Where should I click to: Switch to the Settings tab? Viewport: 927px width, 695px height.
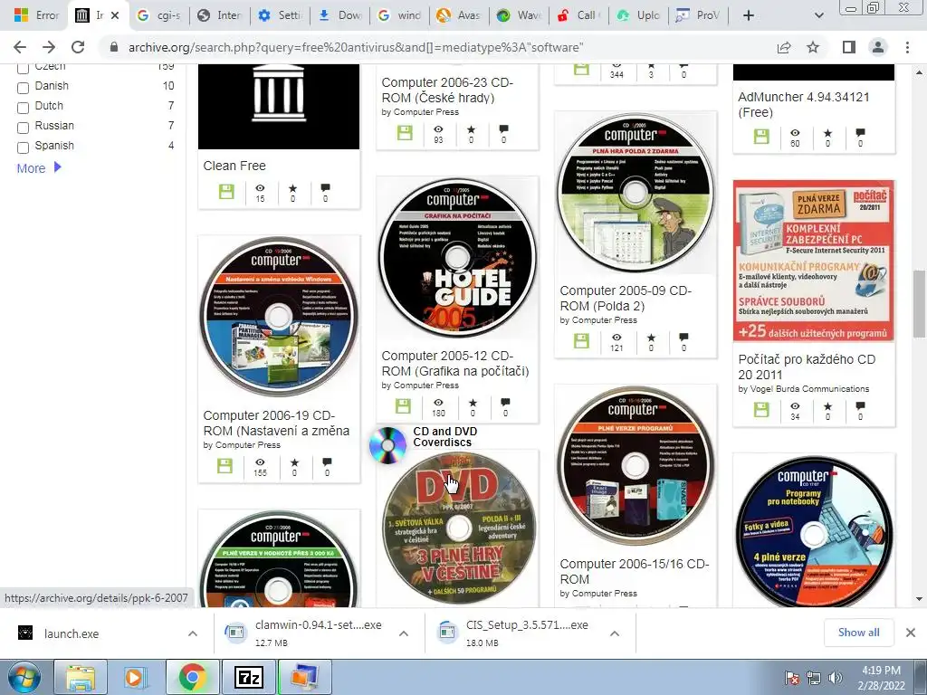pyautogui.click(x=281, y=15)
